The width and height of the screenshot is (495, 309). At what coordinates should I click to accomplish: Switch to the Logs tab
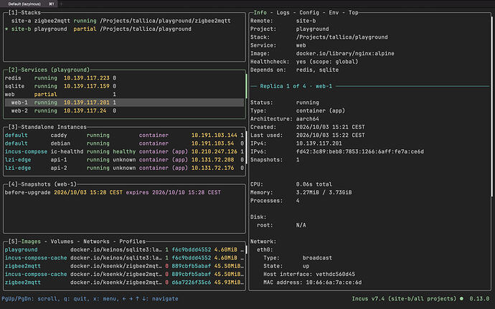click(x=283, y=13)
